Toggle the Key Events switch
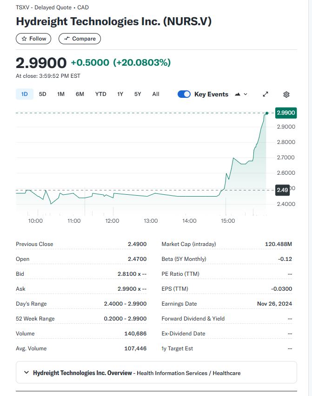 coord(184,94)
